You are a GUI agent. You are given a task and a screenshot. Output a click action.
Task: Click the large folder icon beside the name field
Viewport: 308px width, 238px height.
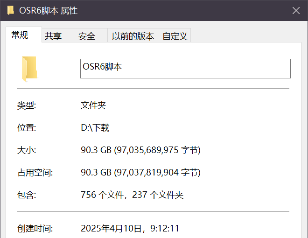(x=29, y=69)
